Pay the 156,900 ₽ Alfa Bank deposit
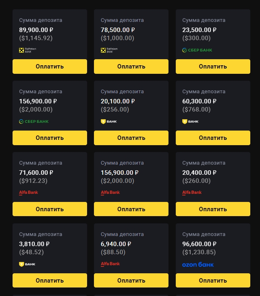 pyautogui.click(x=131, y=209)
